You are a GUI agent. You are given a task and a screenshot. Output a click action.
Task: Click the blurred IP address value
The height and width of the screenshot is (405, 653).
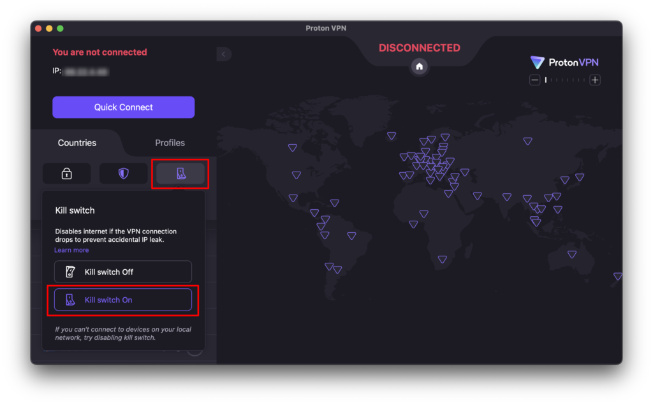(x=87, y=71)
